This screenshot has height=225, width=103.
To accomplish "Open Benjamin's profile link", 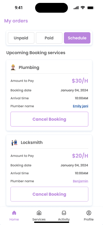I will (x=80, y=181).
